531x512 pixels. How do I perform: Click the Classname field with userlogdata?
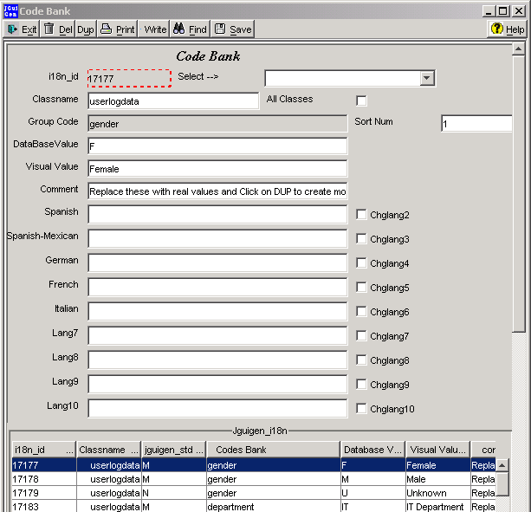pos(173,100)
